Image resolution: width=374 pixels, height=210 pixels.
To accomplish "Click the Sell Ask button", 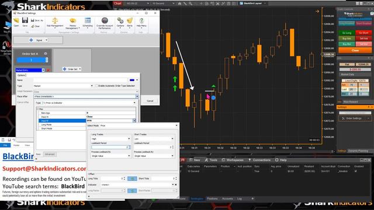I will (363, 38).
